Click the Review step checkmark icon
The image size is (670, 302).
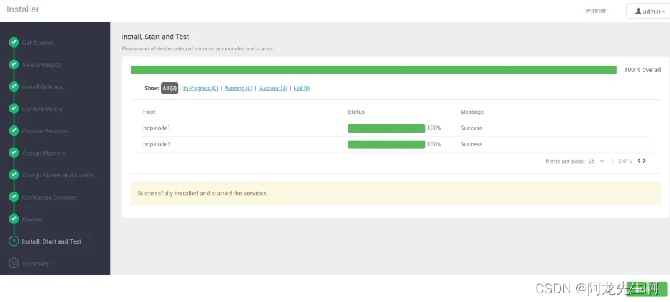[x=14, y=219]
